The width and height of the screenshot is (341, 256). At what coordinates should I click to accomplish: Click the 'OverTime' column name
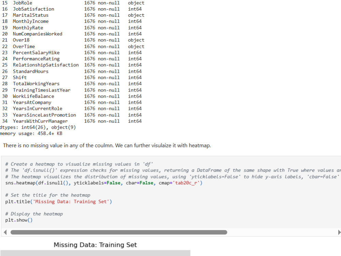click(x=24, y=46)
